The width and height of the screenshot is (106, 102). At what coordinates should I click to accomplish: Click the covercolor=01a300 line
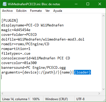[x=19, y=63]
